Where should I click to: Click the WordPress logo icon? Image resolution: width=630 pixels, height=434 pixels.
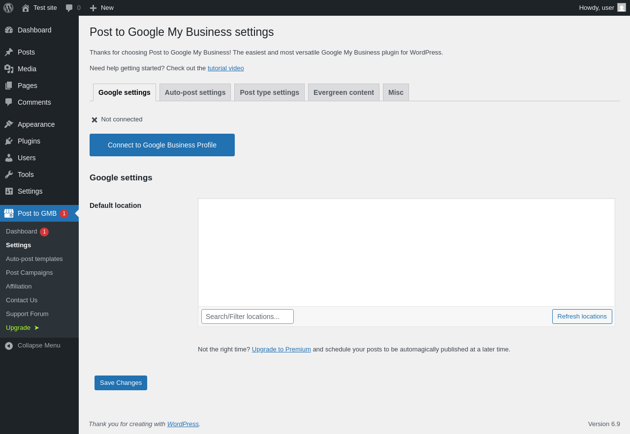click(8, 8)
